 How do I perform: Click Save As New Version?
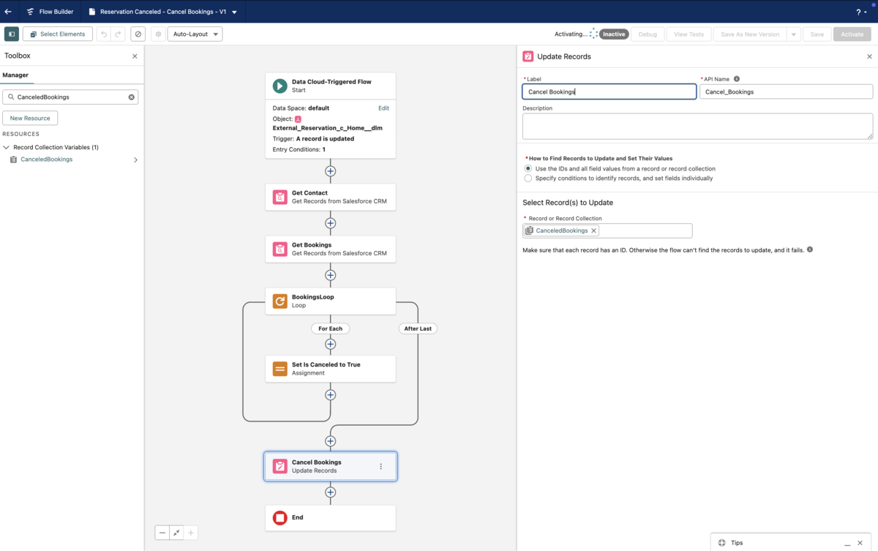(750, 34)
